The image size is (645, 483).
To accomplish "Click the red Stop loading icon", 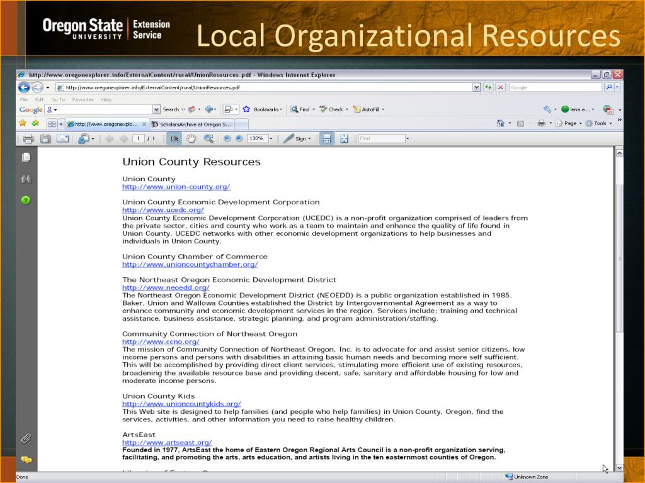I will pyautogui.click(x=500, y=87).
